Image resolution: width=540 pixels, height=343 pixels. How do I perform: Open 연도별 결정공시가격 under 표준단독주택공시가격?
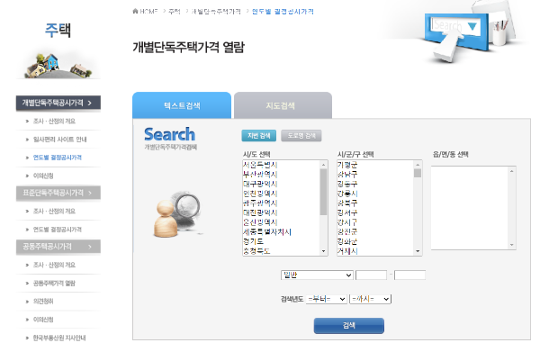pyautogui.click(x=58, y=230)
